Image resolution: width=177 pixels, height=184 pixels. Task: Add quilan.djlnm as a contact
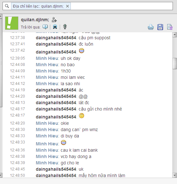click(54, 20)
